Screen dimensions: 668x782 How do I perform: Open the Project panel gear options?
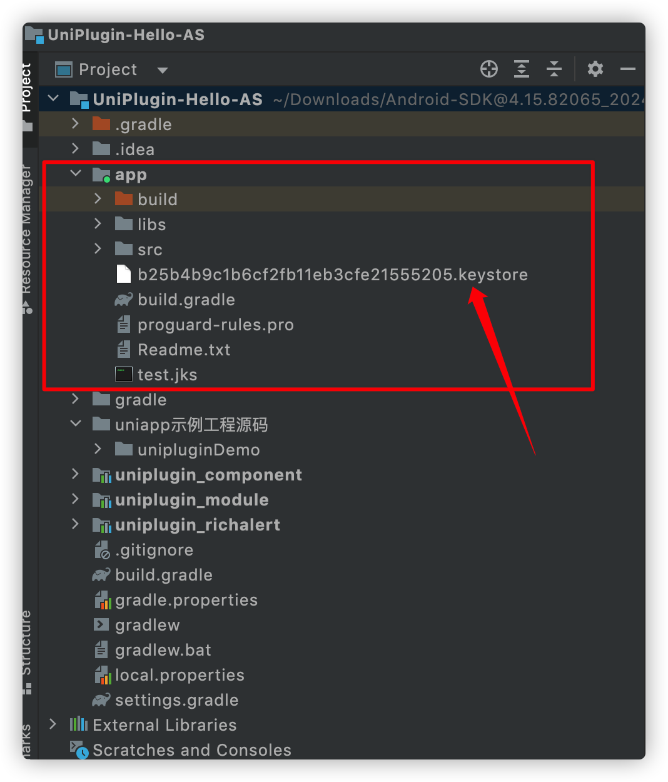595,69
